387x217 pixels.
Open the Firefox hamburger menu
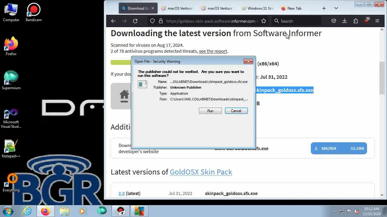(377, 21)
